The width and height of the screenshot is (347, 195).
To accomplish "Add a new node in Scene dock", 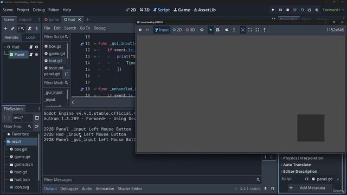I will point(5,29).
